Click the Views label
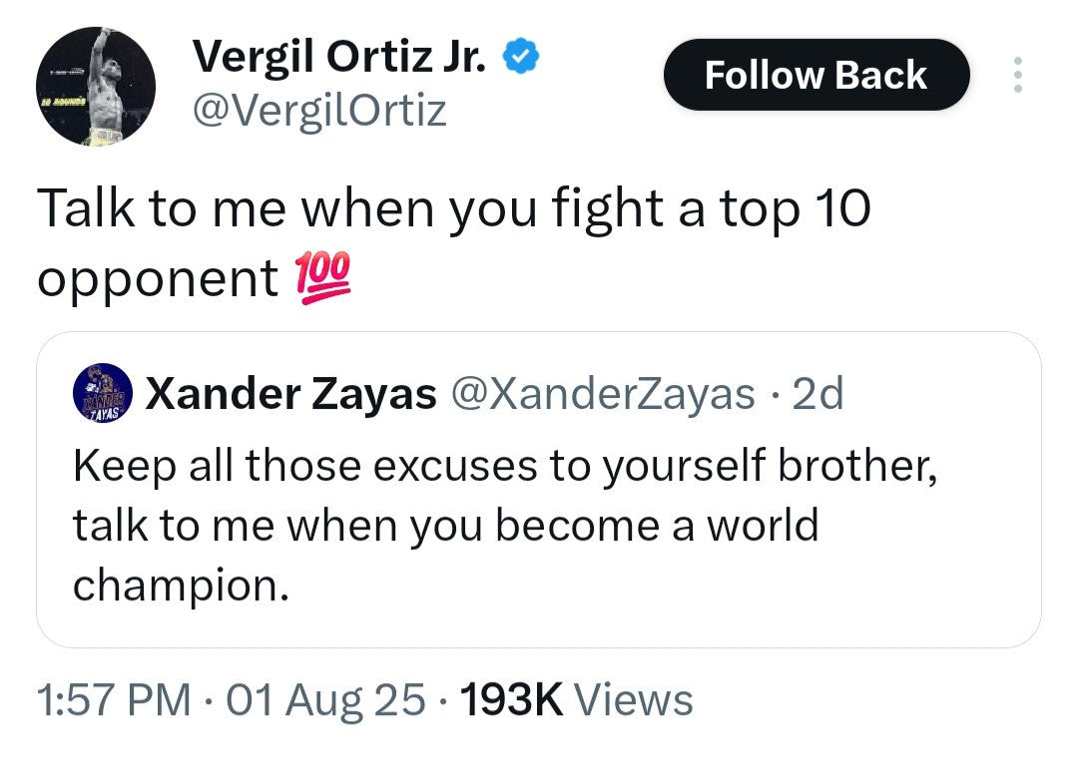This screenshot has width=1078, height=760. pyautogui.click(x=635, y=699)
